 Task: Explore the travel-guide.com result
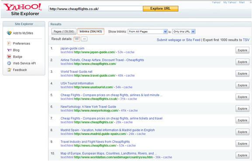(x=242, y=73)
